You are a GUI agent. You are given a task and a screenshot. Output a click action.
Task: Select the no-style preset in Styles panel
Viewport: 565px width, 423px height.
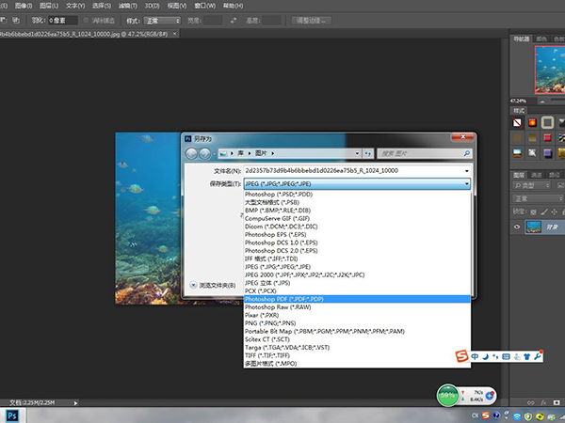tap(516, 122)
